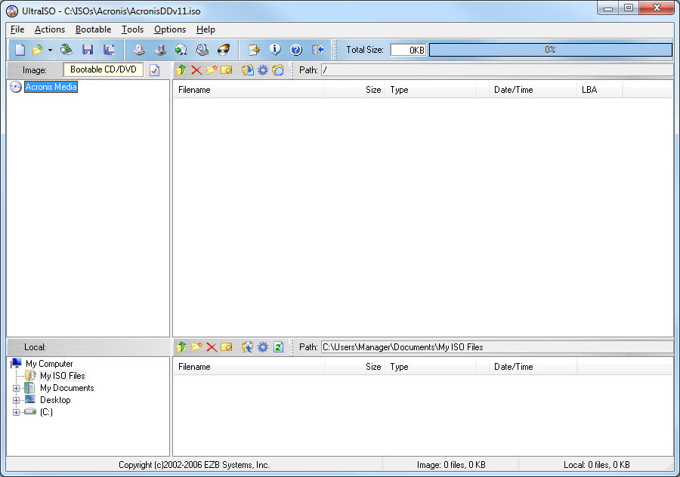This screenshot has width=680, height=477.
Task: Click the Extract folder icon in Image toolbar
Action: click(248, 69)
